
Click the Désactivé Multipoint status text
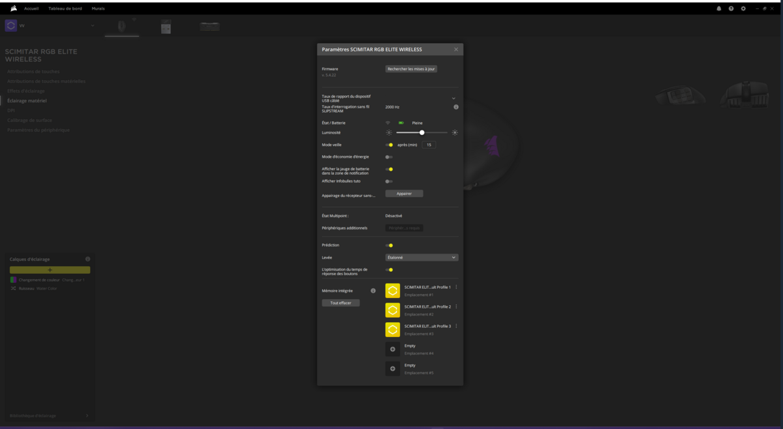coord(394,215)
